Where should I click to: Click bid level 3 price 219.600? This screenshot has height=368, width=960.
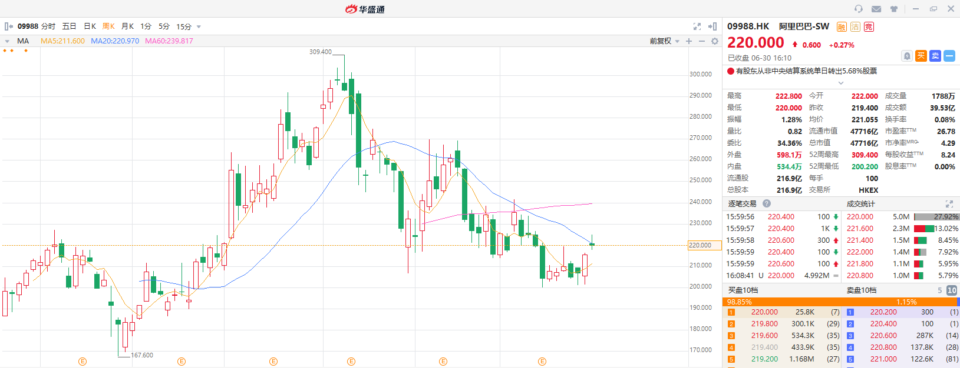pyautogui.click(x=764, y=336)
